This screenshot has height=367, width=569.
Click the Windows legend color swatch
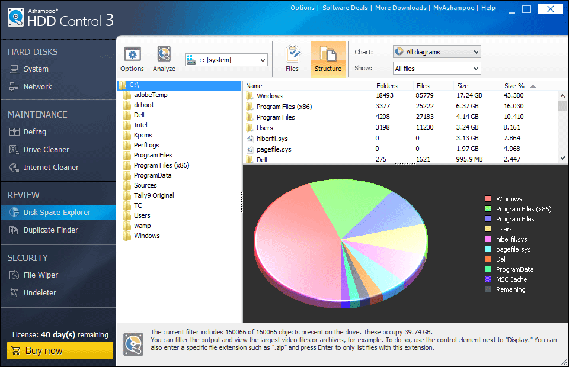[488, 198]
